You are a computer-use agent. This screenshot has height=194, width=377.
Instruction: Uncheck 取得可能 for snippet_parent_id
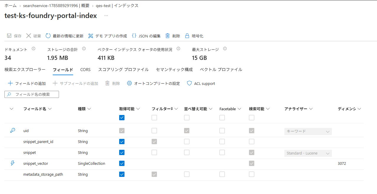point(122,142)
